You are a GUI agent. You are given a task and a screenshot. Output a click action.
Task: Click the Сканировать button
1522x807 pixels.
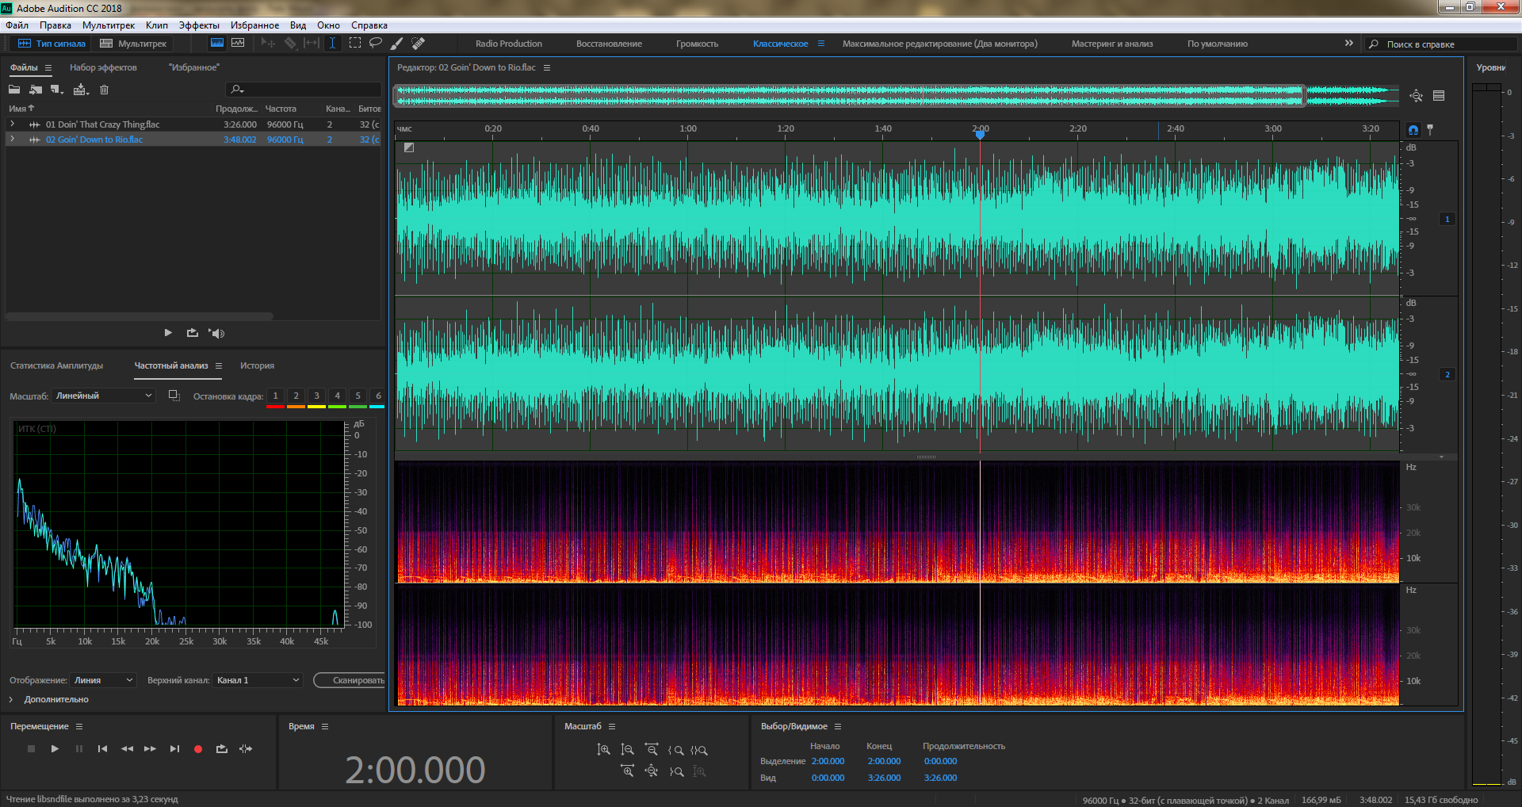point(350,680)
